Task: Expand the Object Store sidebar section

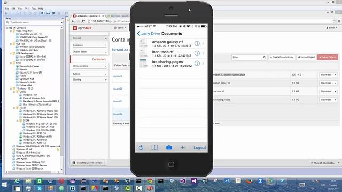Action: click(x=89, y=52)
